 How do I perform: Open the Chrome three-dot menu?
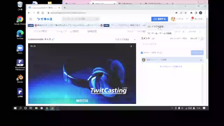click(205, 13)
